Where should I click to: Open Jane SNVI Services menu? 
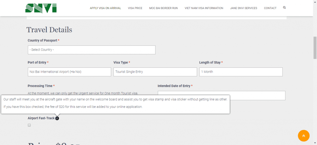[x=244, y=8]
